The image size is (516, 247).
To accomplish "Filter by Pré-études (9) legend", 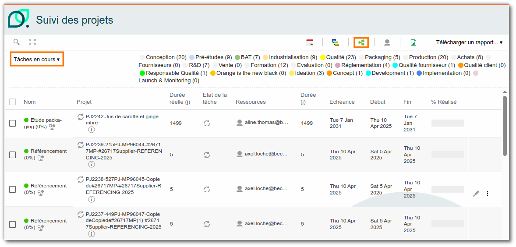I will [x=211, y=57].
